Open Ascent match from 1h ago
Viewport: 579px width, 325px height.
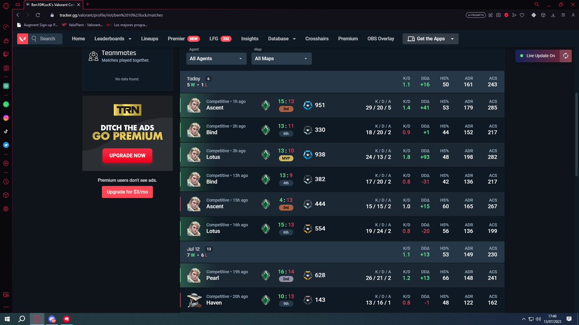342,105
